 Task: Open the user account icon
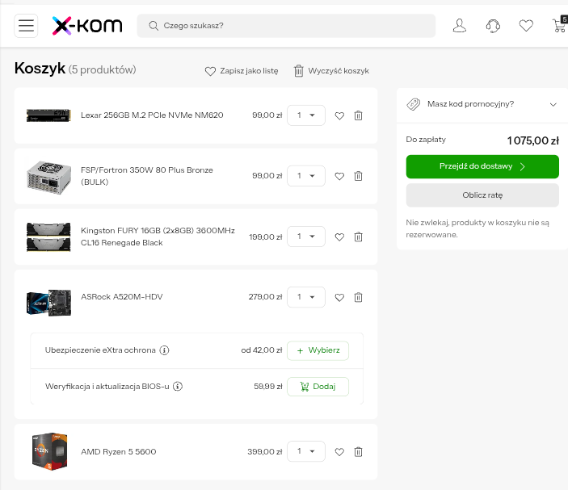pyautogui.click(x=459, y=26)
